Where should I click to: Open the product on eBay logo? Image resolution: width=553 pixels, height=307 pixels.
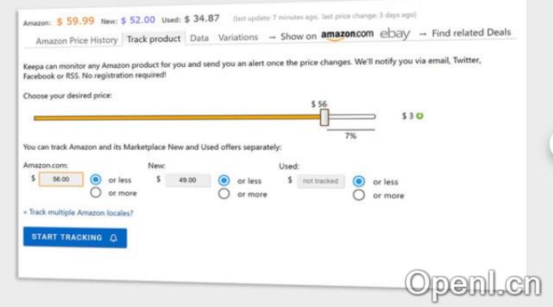click(x=394, y=34)
